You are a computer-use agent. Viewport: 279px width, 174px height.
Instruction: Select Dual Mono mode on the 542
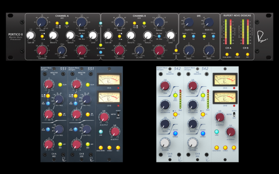click(216, 147)
